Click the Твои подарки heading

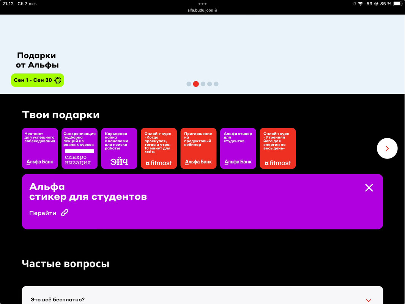point(61,115)
